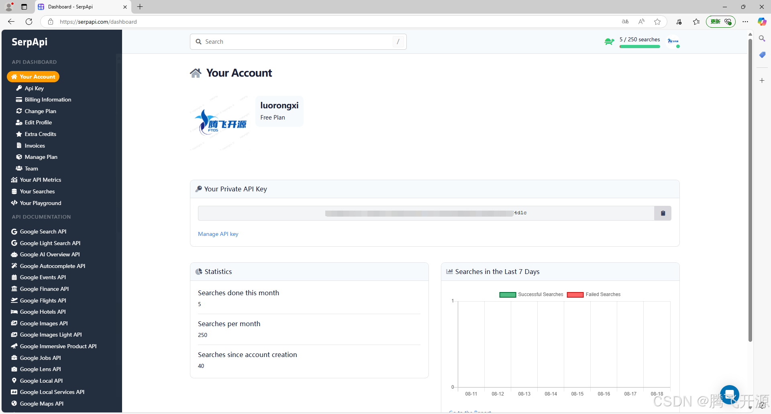
Task: Open Google Images Light API docs
Action: (47, 335)
